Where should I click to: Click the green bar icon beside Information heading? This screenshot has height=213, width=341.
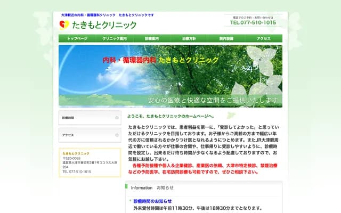coord(127,188)
